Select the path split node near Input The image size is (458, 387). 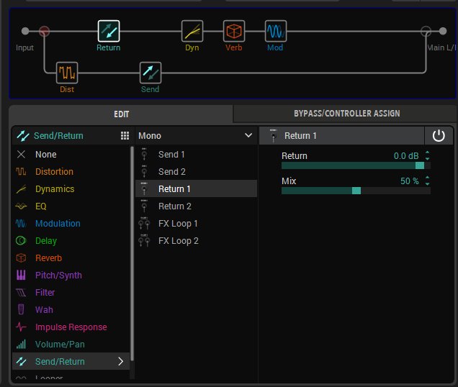pos(44,31)
